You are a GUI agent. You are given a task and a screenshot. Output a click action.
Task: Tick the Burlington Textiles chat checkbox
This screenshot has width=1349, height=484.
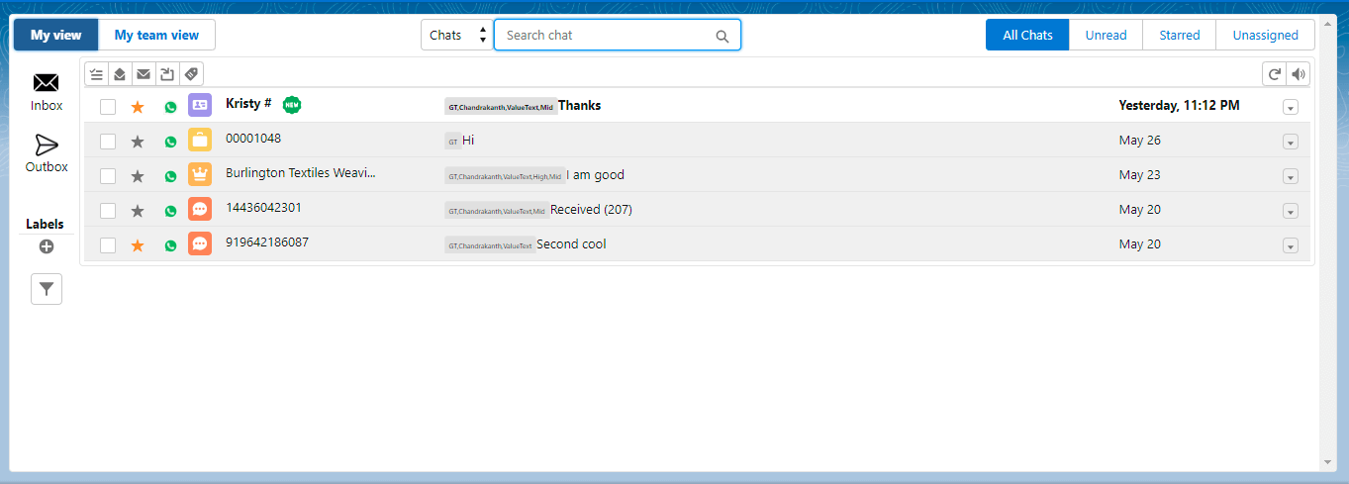point(108,176)
